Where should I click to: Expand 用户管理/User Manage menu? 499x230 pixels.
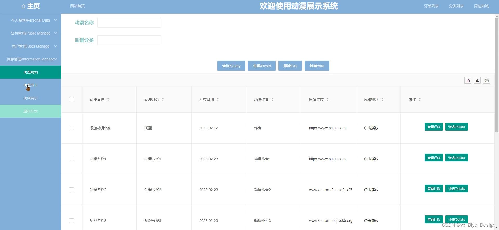(30, 46)
